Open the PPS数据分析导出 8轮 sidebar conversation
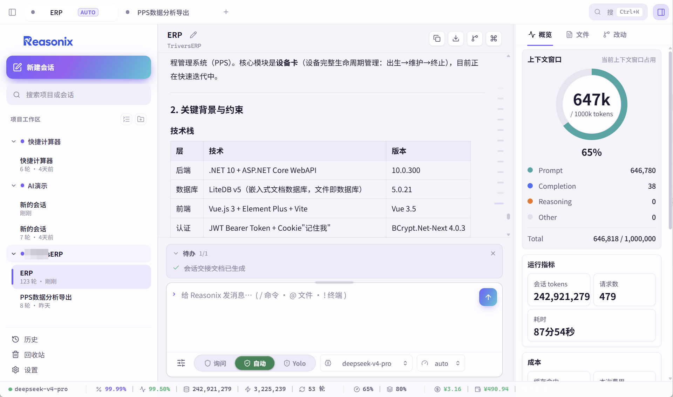 click(81, 301)
